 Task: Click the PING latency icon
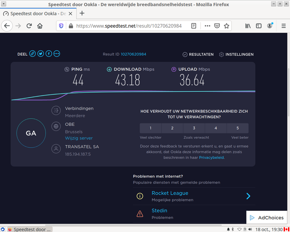(67, 69)
